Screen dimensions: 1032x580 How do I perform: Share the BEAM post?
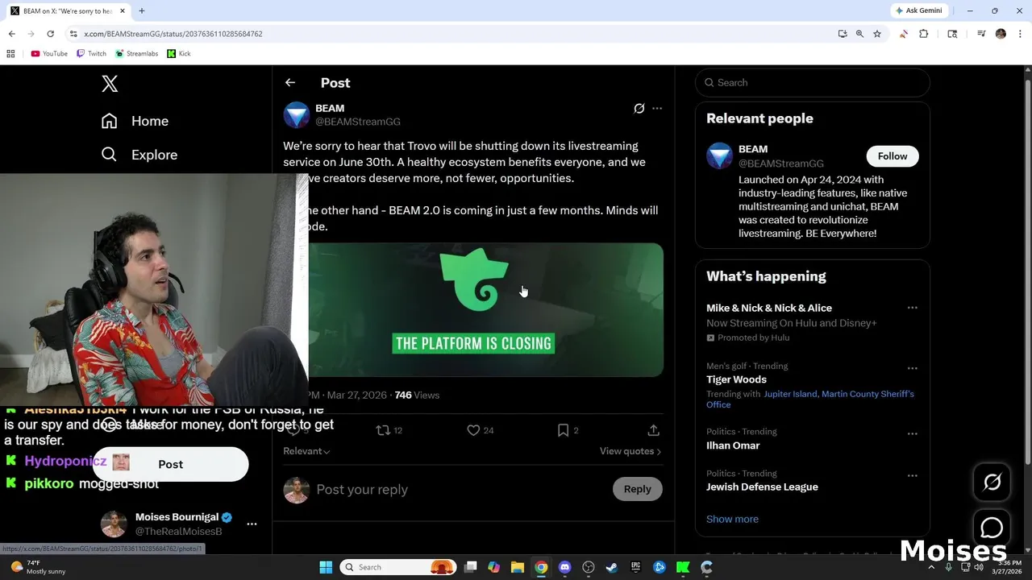(x=654, y=430)
